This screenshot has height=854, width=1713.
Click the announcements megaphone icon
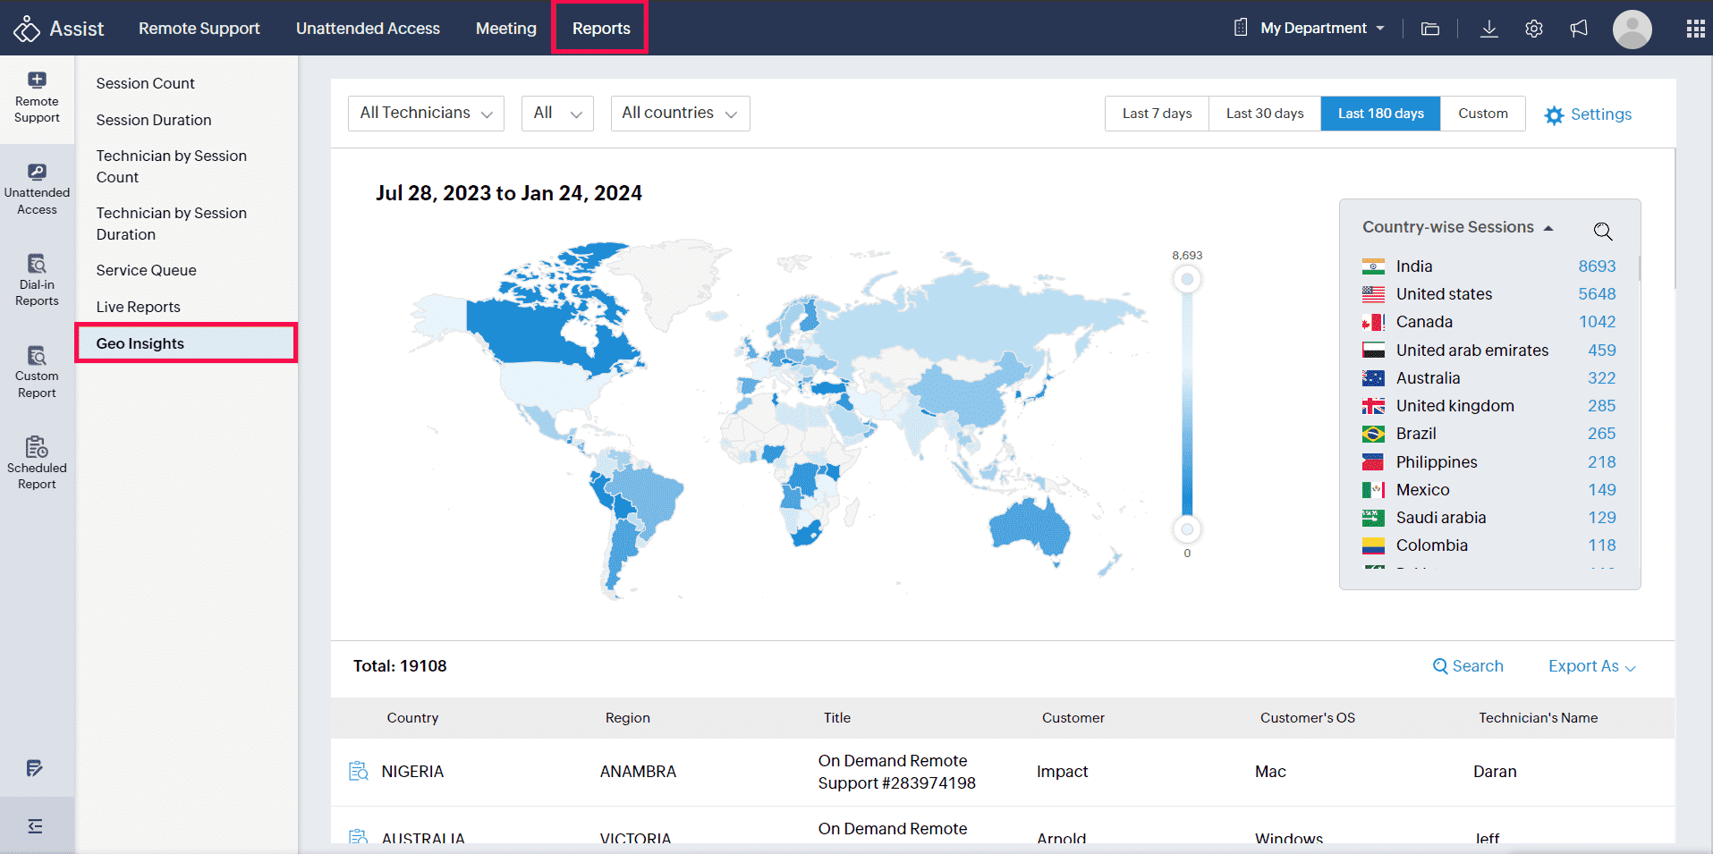coord(1578,29)
